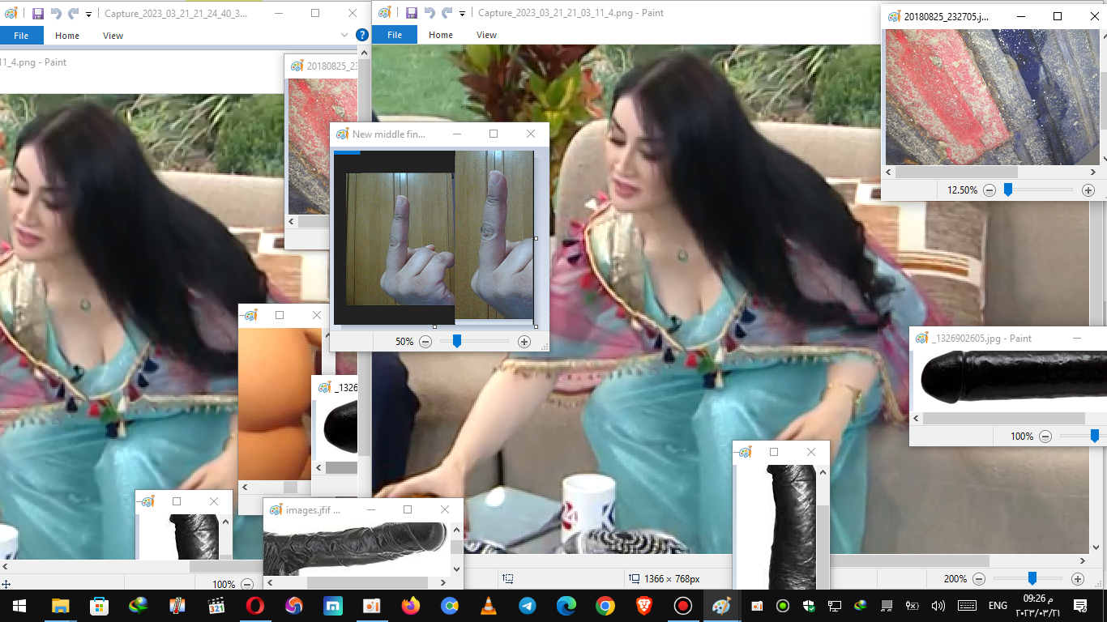
Task: Click Undo arrow in Capture_2023_03_21_21_03_11_4.png title bar
Action: coord(430,13)
